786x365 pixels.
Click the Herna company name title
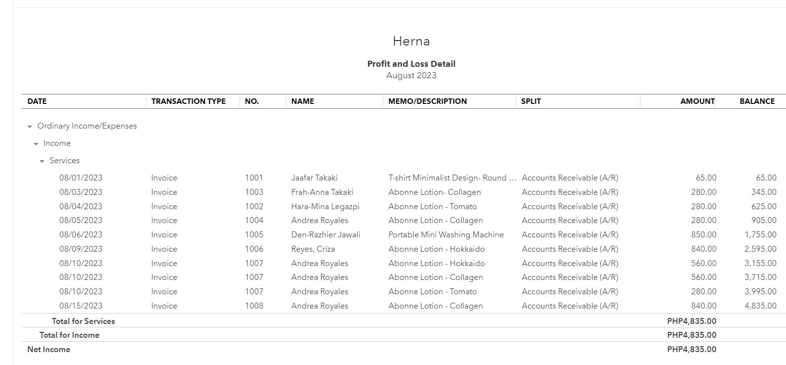411,41
